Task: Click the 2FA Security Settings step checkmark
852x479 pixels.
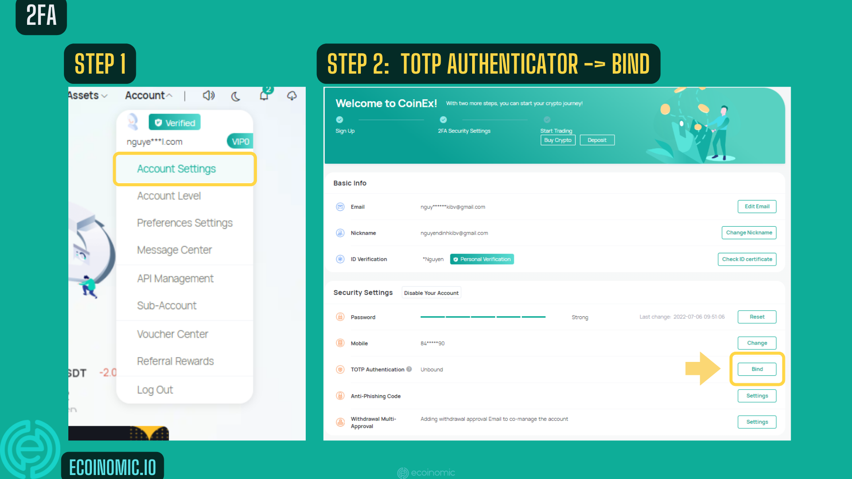Action: 443,120
